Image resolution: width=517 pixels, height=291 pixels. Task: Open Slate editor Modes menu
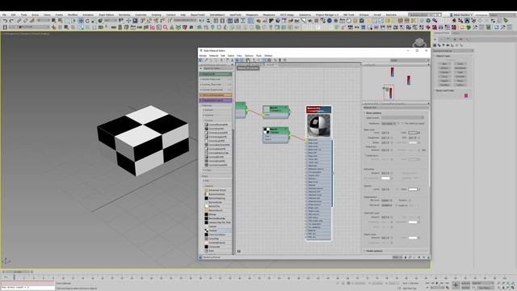pos(203,56)
